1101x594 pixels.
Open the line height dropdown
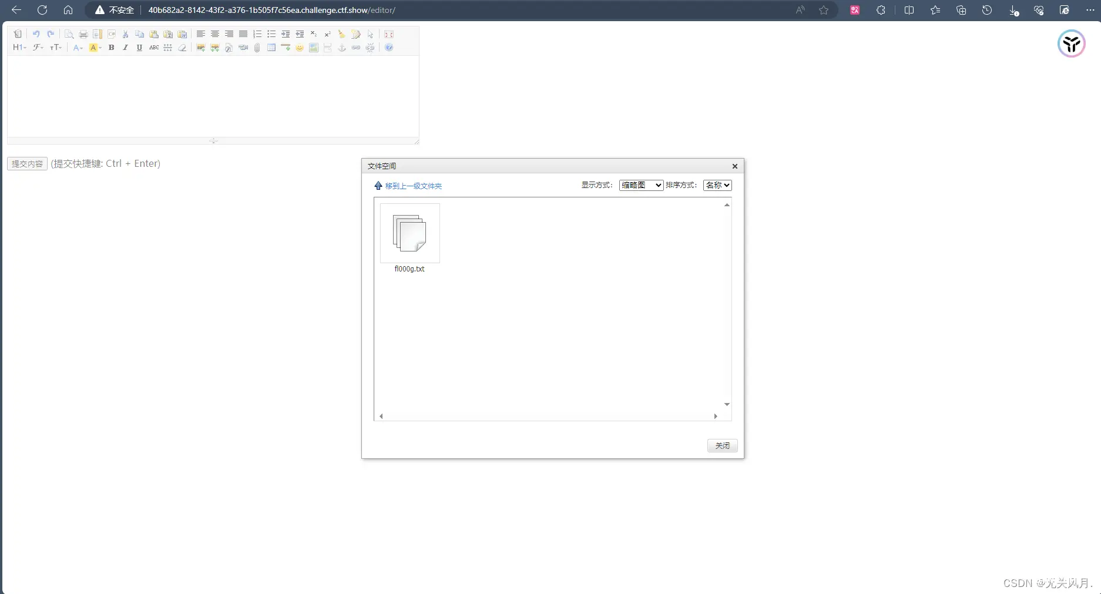coord(167,48)
